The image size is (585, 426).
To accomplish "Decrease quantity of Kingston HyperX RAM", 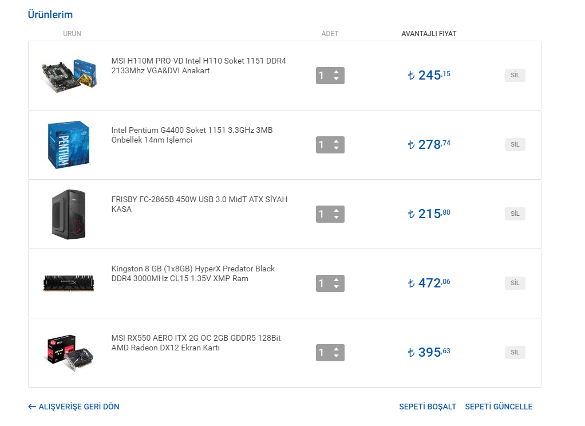I will coord(336,287).
